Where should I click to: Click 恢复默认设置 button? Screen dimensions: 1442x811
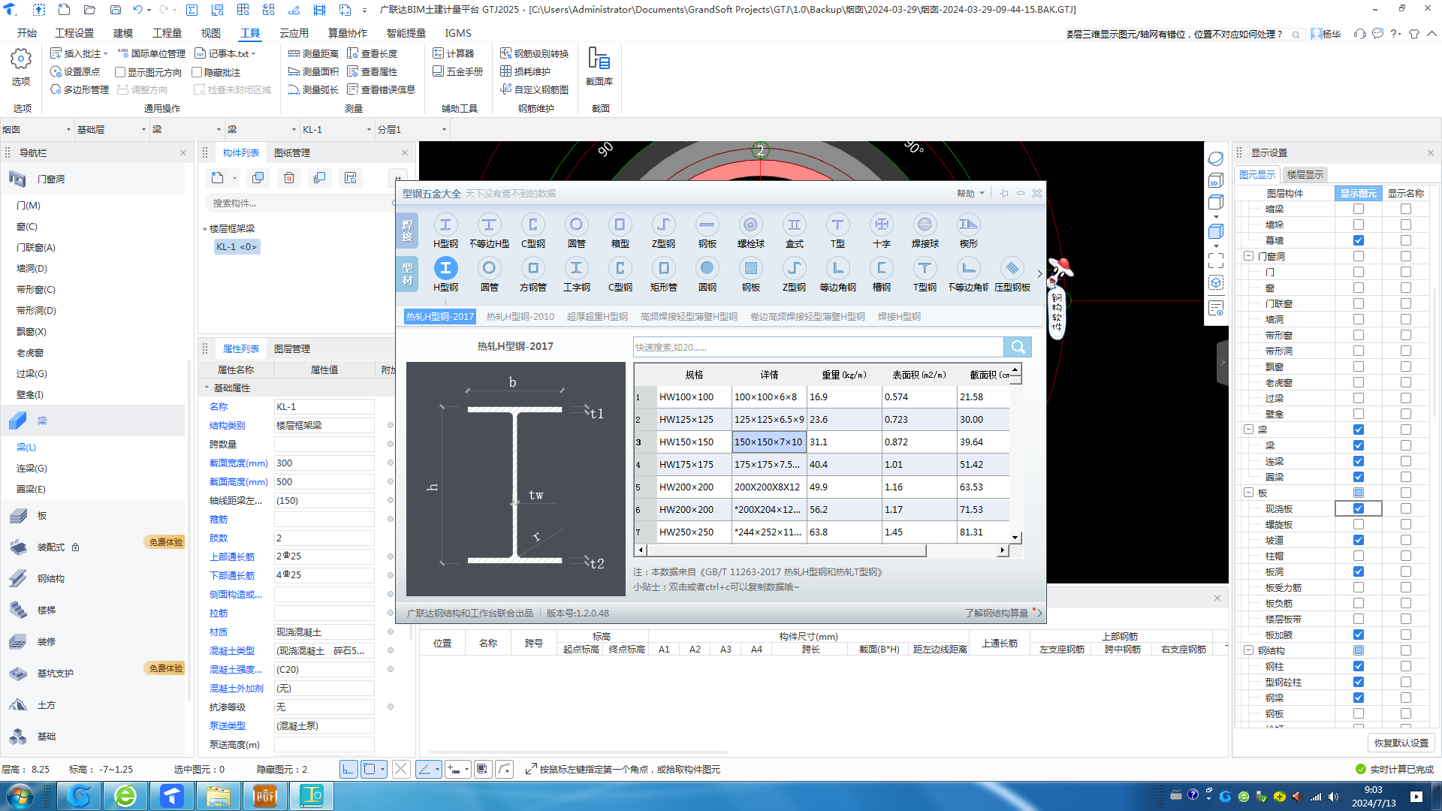[1401, 743]
